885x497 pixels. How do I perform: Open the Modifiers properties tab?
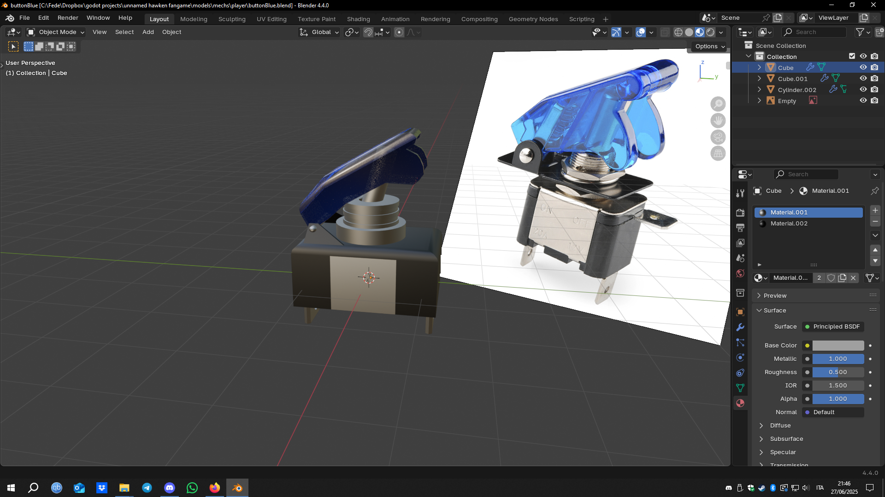pos(740,327)
